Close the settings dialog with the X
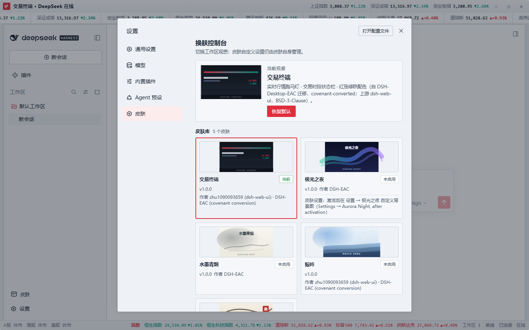Image resolution: width=529 pixels, height=330 pixels. [401, 31]
